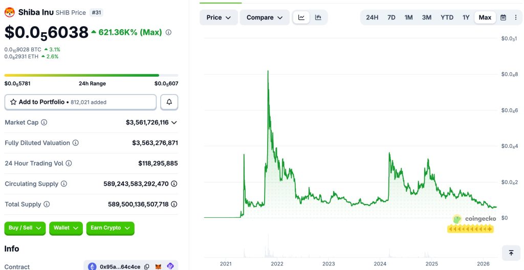Click the $118,295,885 trading volume value

(x=158, y=164)
